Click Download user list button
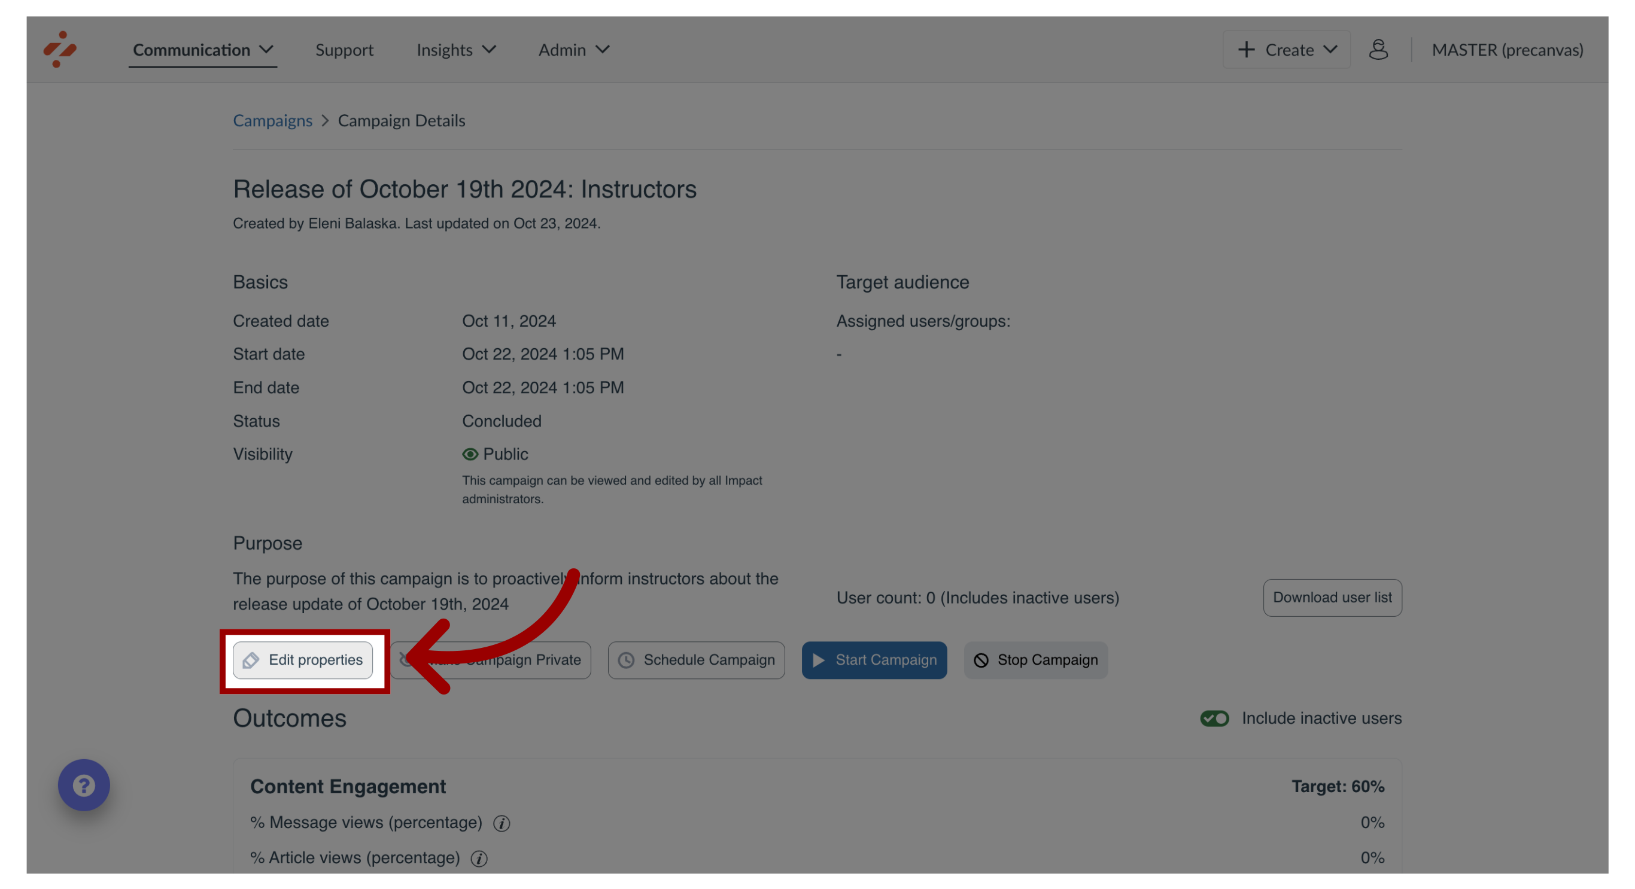 coord(1332,597)
